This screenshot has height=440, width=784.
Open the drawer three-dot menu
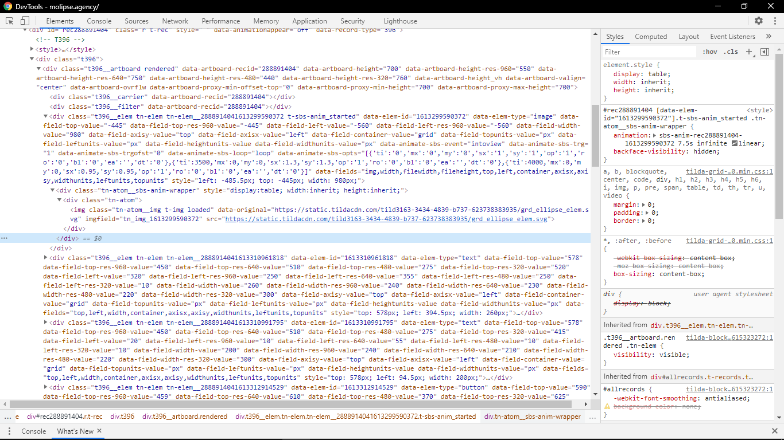[9, 431]
